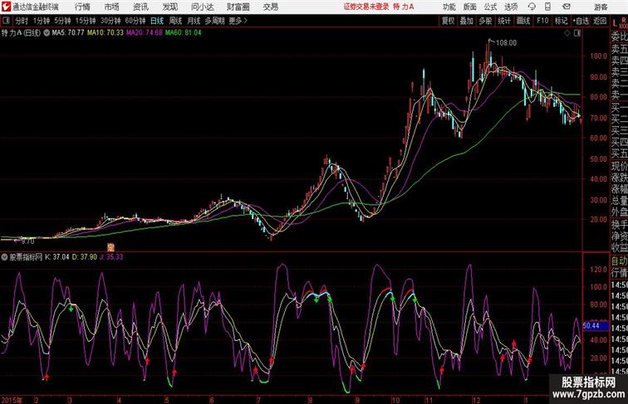Select the 周线 weekly chart tab
This screenshot has height=404, width=628.
(x=175, y=21)
